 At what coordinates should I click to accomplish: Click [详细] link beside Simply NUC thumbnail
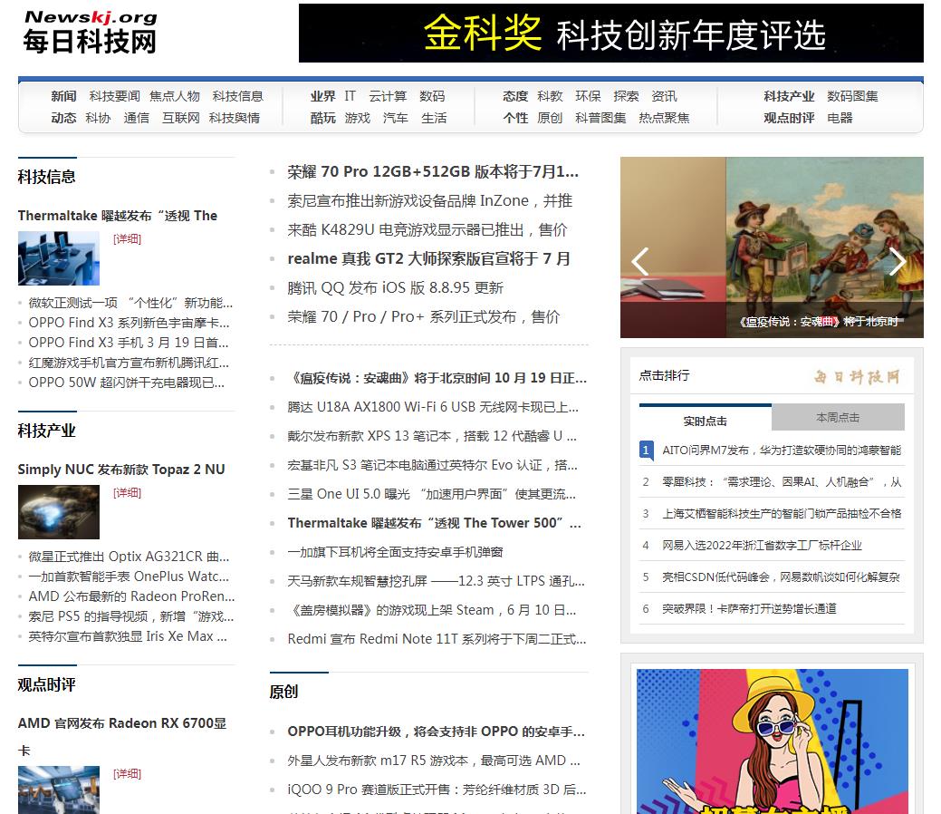pyautogui.click(x=127, y=492)
